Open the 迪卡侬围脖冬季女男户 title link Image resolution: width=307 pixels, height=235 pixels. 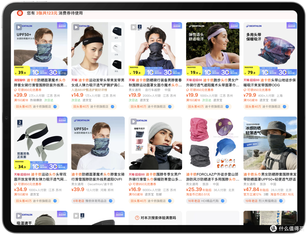(155, 177)
